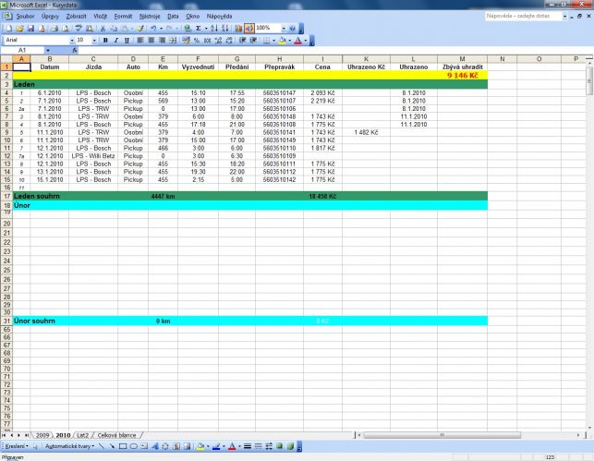This screenshot has width=594, height=461.
Task: Undo the last action with the Undo arrow
Action: pos(153,29)
